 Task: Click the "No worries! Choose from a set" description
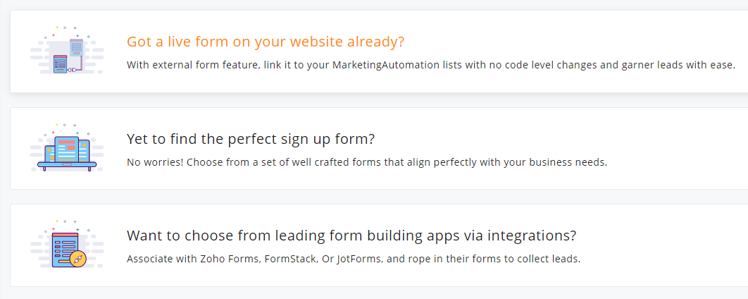pyautogui.click(x=366, y=162)
